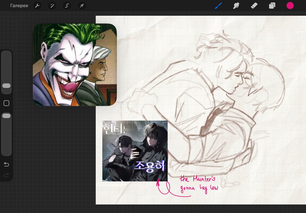The width and height of the screenshot is (306, 213).
Task: Select the Brush tool
Action: point(218,6)
